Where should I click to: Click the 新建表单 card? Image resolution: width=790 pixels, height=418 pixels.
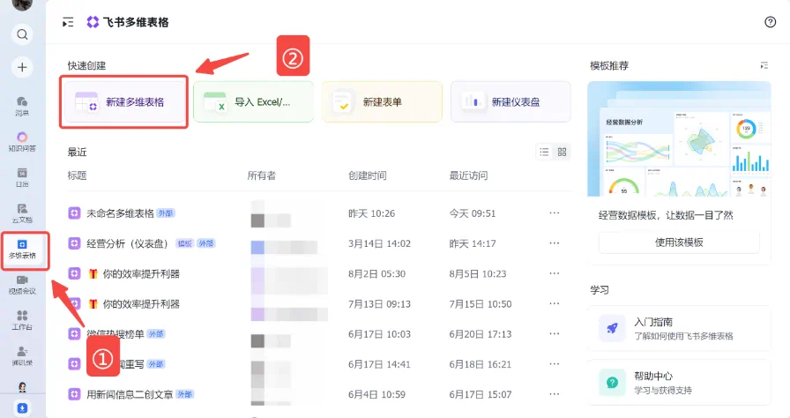(382, 102)
